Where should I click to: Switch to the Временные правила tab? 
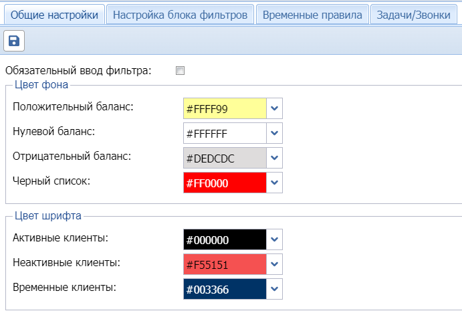[312, 15]
